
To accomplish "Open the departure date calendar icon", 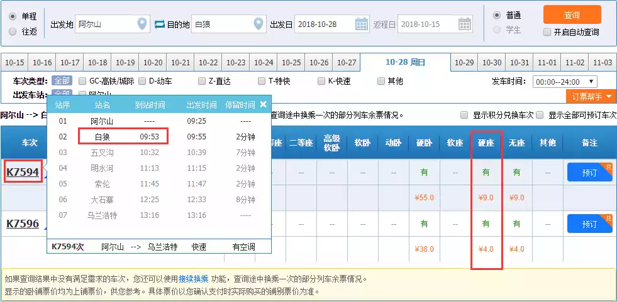I will coord(362,24).
